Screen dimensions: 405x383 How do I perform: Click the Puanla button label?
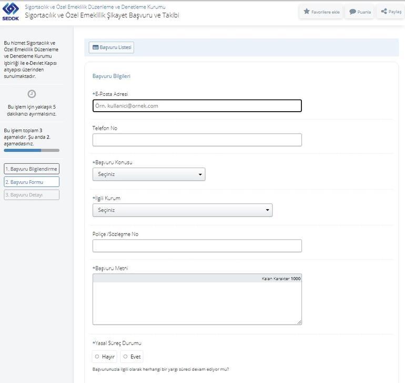pyautogui.click(x=364, y=12)
